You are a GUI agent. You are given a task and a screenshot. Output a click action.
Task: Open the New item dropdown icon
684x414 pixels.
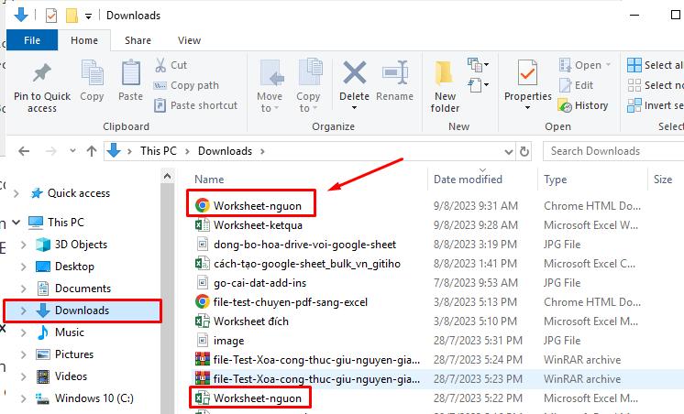478,65
